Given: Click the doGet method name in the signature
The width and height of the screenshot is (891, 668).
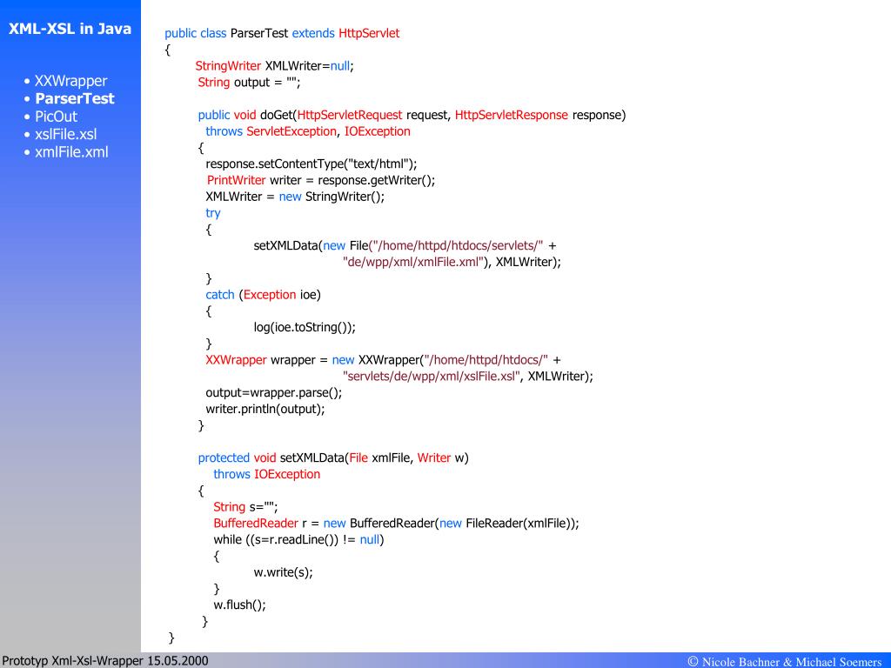Looking at the screenshot, I should [x=277, y=115].
